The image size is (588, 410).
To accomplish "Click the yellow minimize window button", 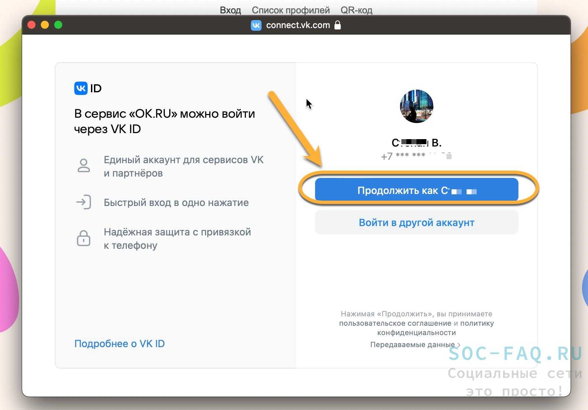I will pos(45,25).
